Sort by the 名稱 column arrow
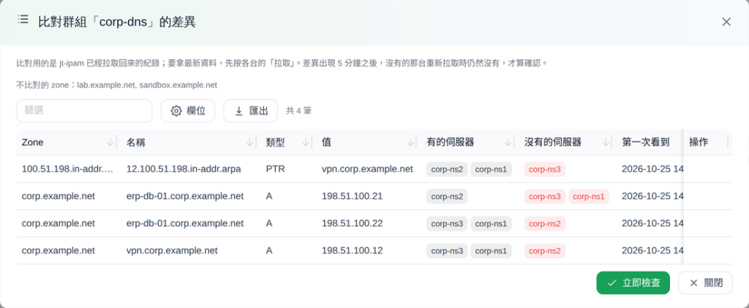749x308 pixels. click(x=250, y=142)
